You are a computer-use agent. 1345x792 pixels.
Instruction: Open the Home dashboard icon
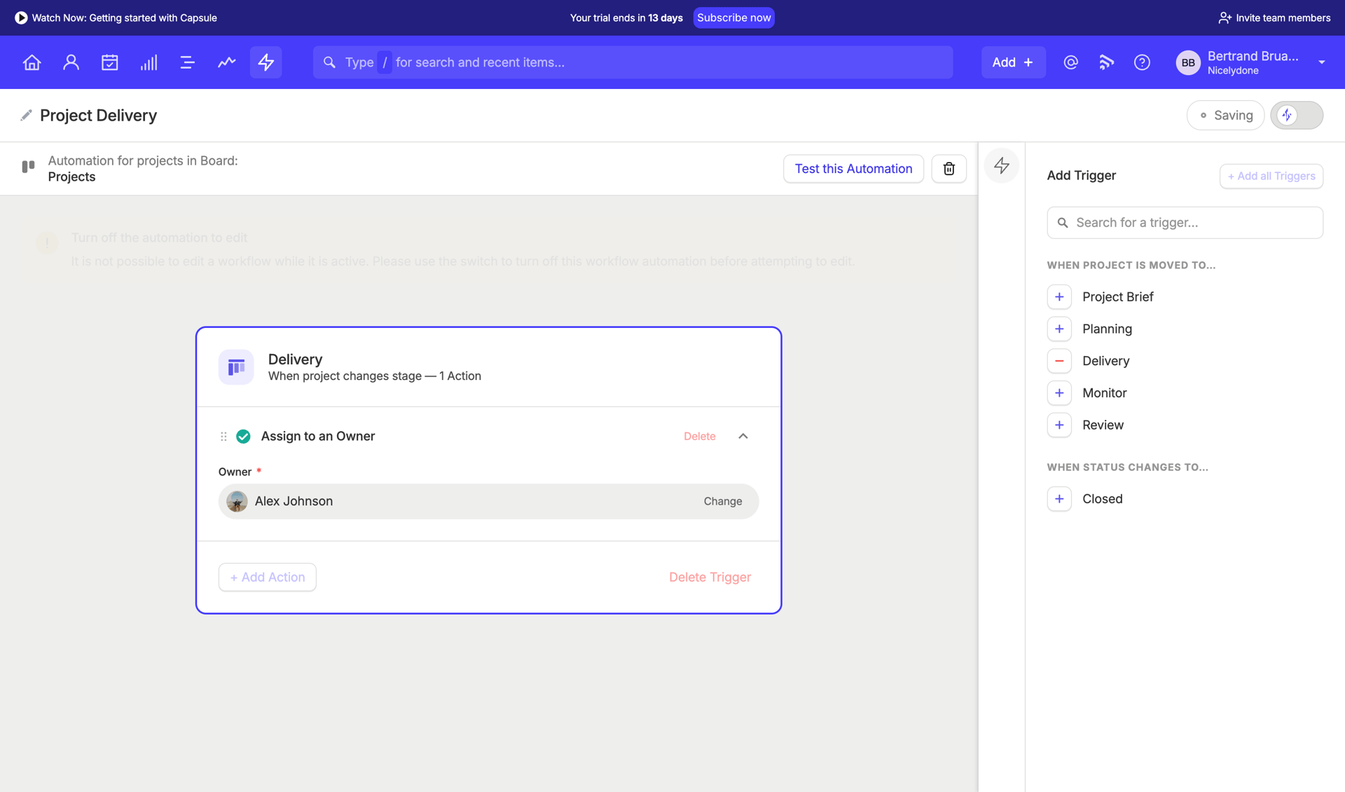pos(32,62)
